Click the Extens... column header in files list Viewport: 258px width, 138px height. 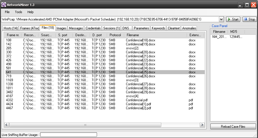tap(195, 35)
